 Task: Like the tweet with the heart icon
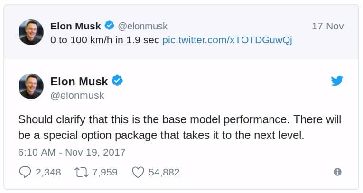[x=138, y=172]
